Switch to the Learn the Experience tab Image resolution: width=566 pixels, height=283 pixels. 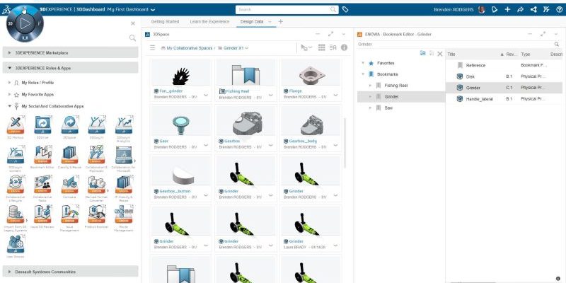[x=209, y=22]
